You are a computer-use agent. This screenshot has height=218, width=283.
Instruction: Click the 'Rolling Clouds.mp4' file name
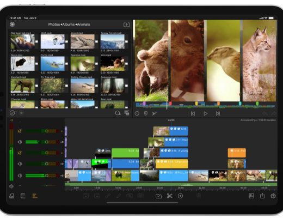[x=82, y=77]
